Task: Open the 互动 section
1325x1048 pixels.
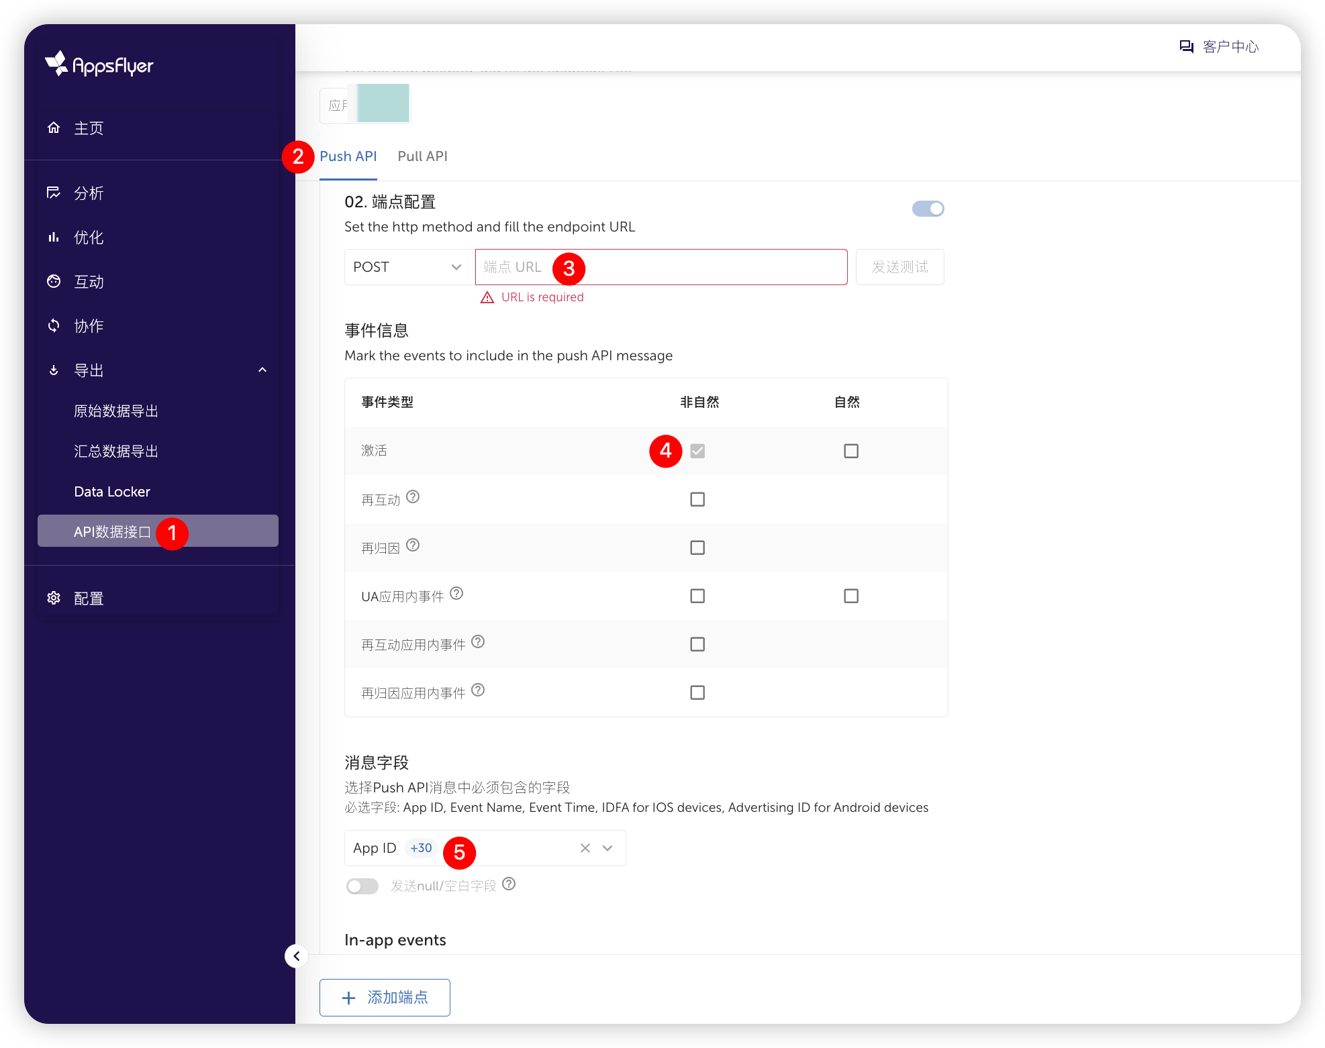Action: pos(88,281)
